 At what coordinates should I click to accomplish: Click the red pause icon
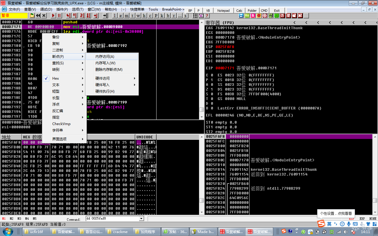(x=59, y=15)
